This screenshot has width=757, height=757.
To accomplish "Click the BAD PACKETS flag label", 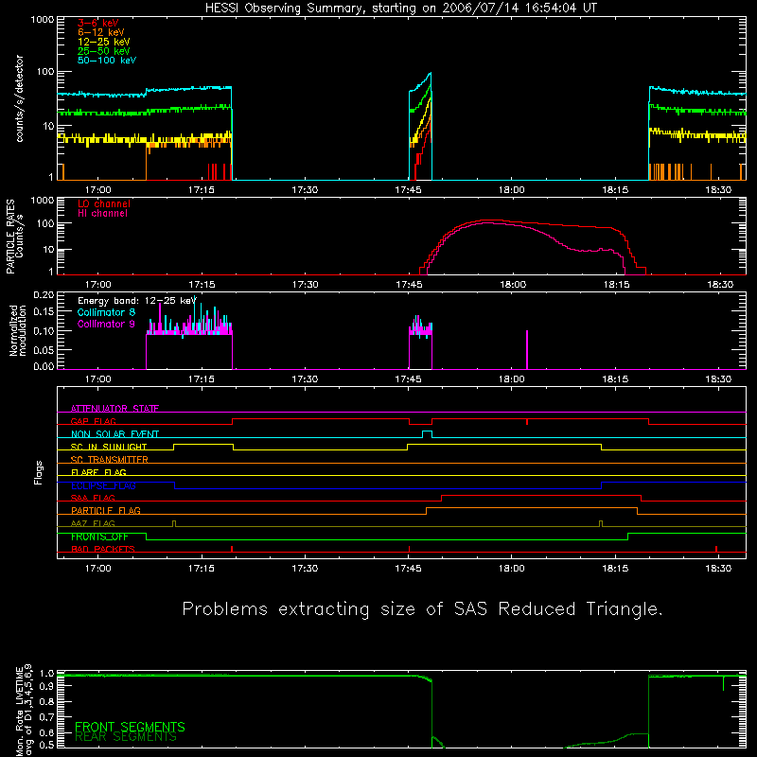I will click(103, 549).
